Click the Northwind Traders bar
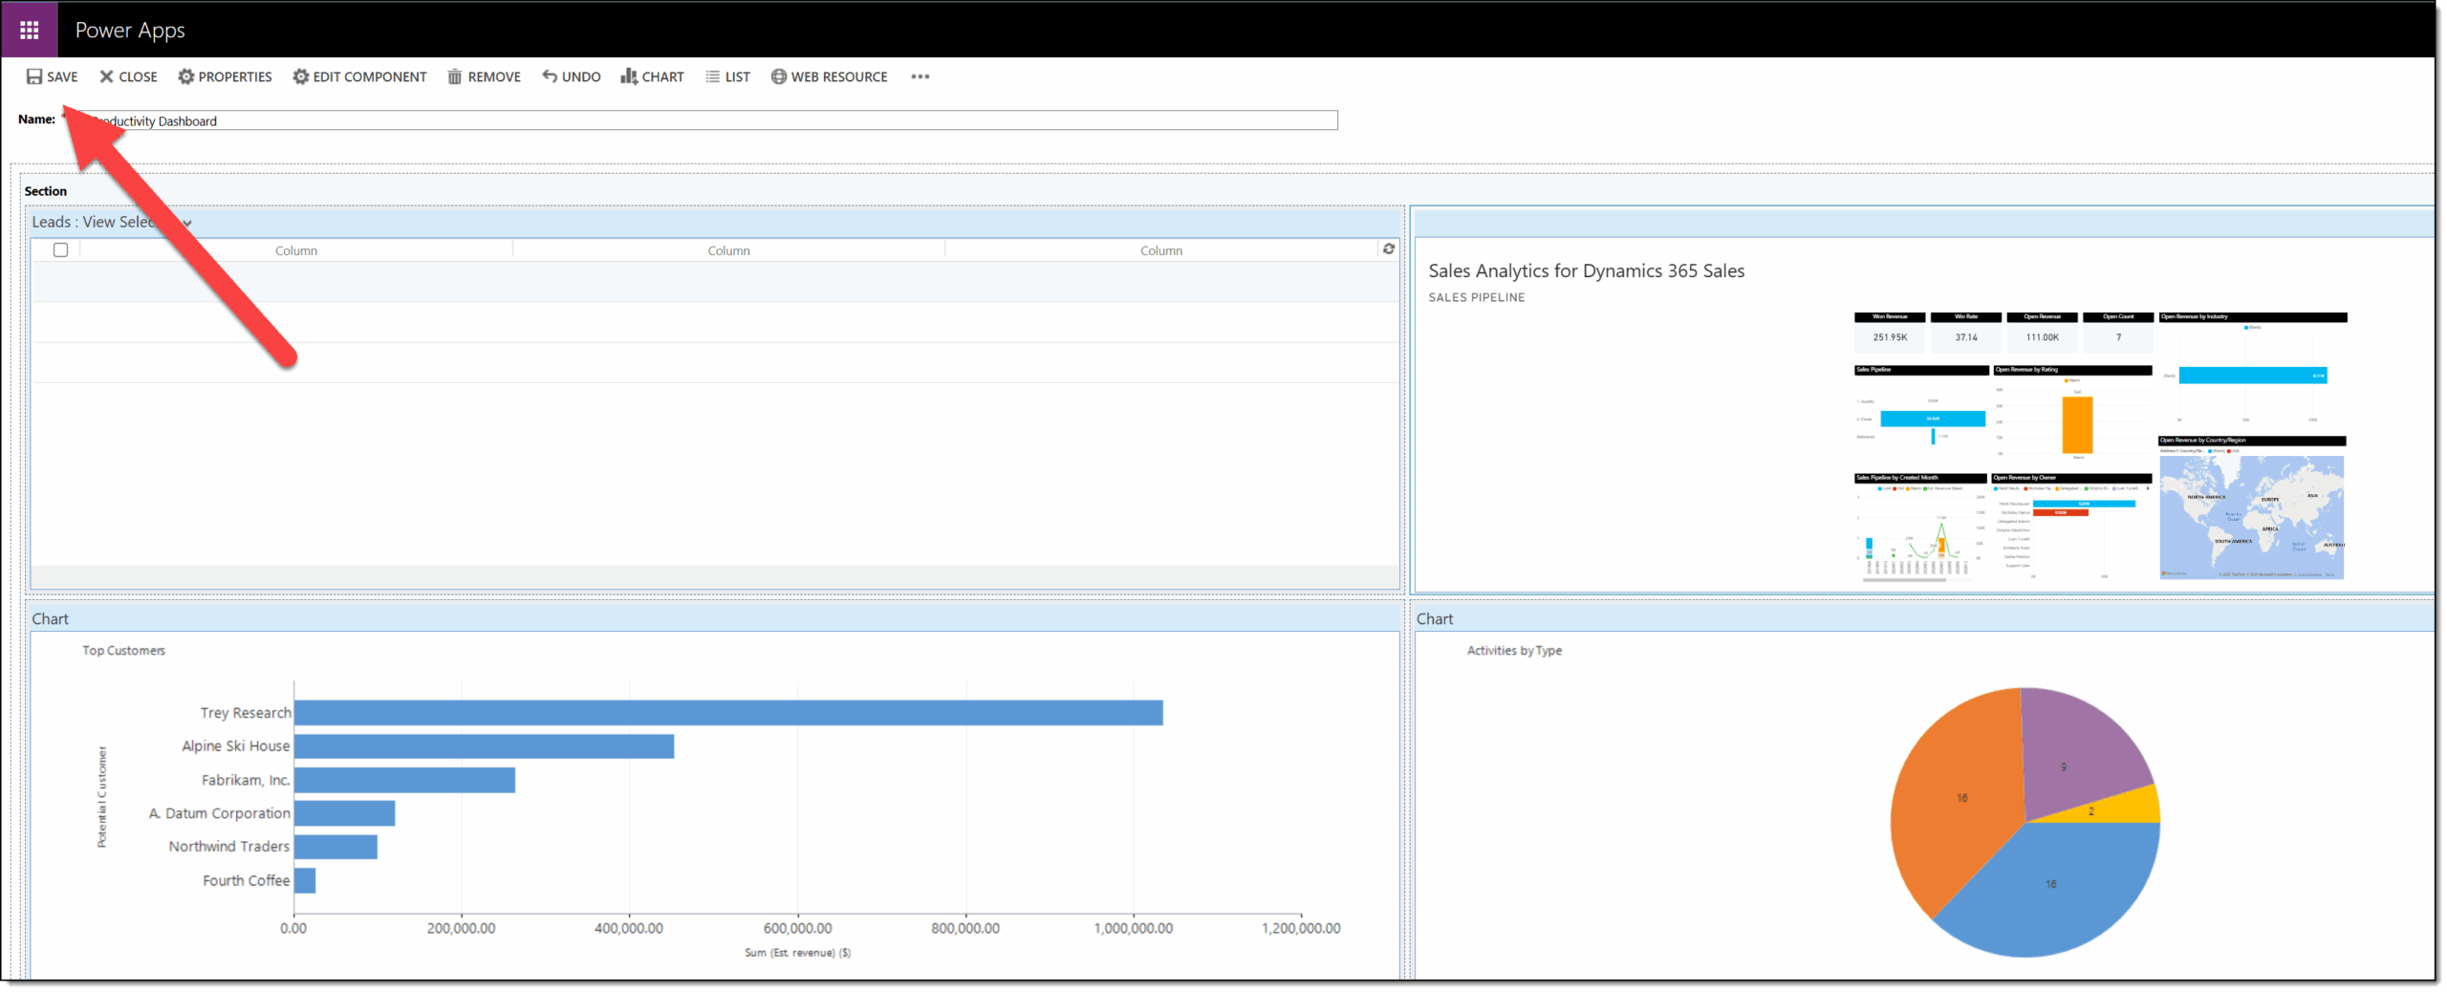Image resolution: width=2447 pixels, height=992 pixels. tap(336, 846)
